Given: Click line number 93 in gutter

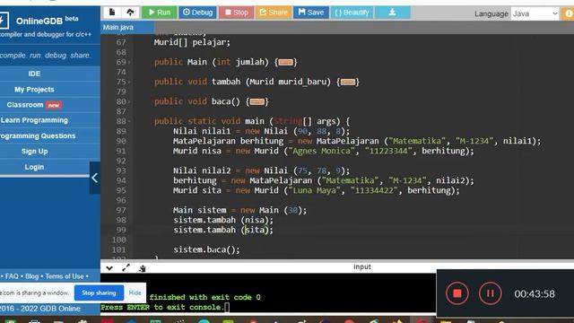Looking at the screenshot, I should click(x=121, y=170).
